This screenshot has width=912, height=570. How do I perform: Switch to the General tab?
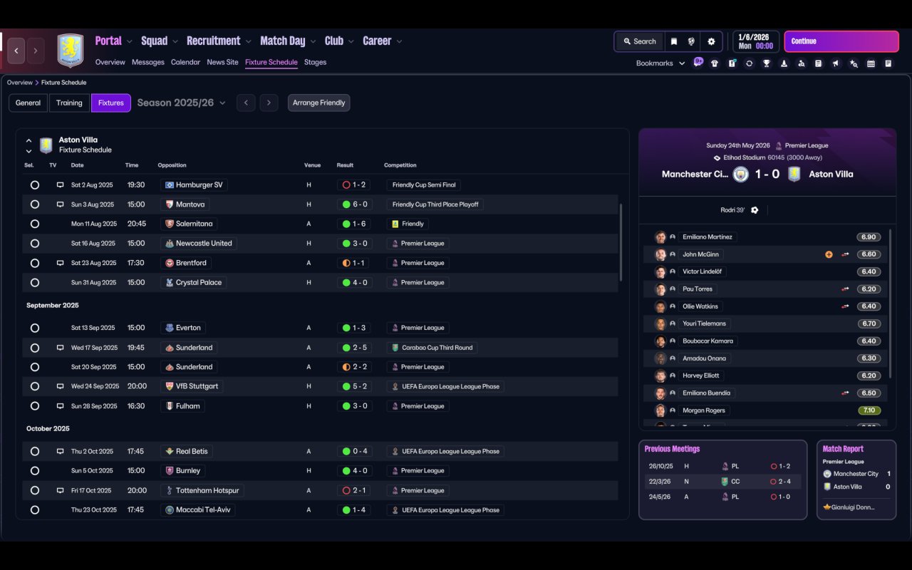[x=28, y=103]
